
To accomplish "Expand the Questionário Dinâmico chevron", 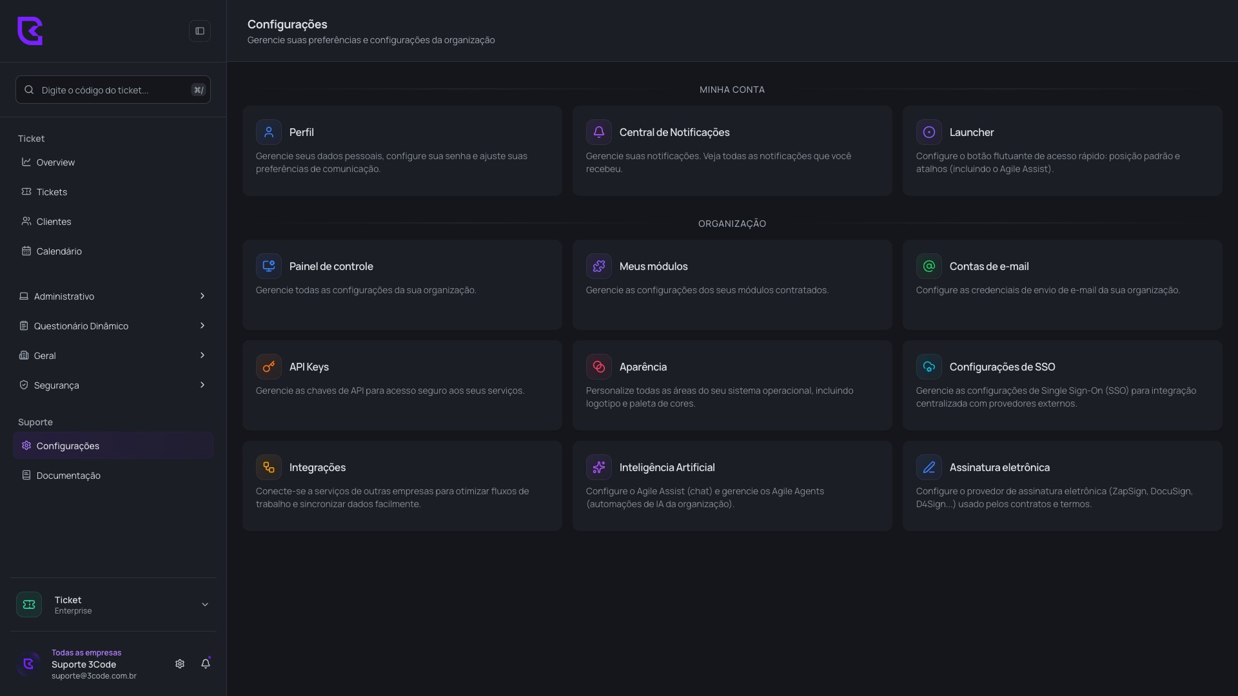I will (x=202, y=325).
